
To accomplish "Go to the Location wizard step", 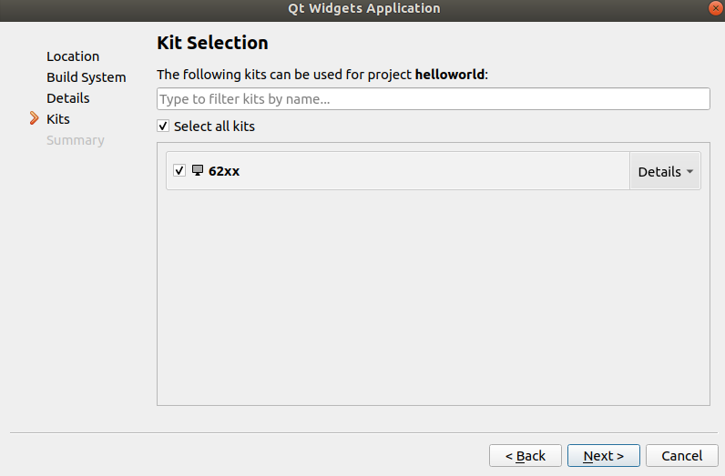I will [x=73, y=56].
